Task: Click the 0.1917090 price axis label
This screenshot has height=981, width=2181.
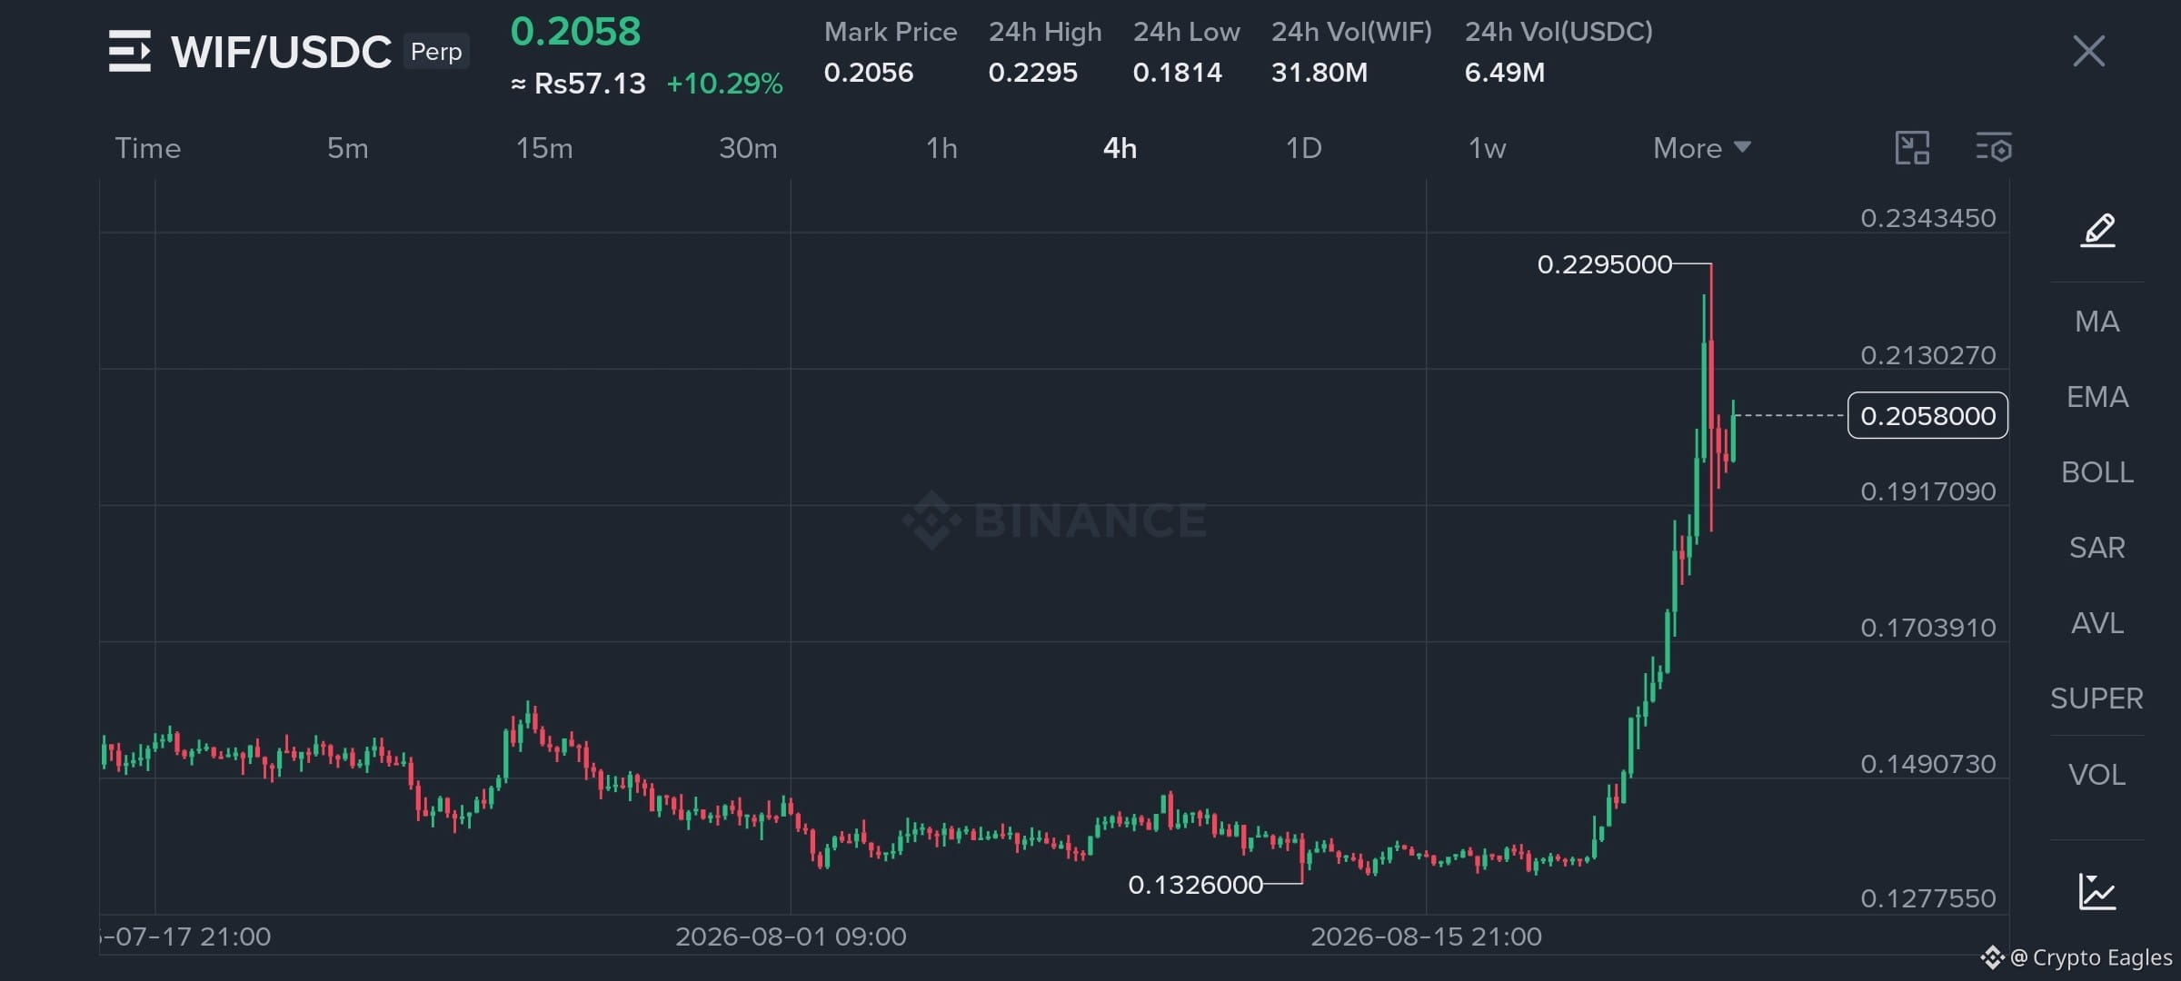Action: point(1927,491)
